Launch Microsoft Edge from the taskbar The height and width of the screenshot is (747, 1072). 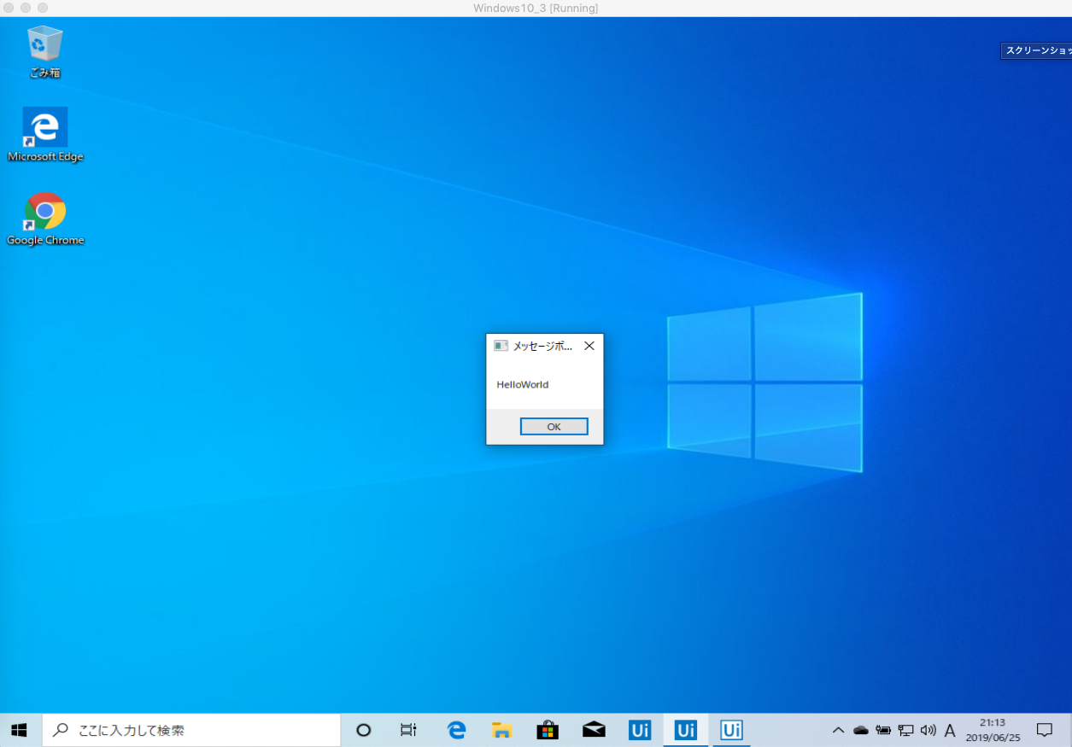point(456,730)
